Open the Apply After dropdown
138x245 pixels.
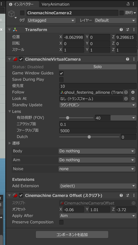pyautogui.click(x=98, y=216)
